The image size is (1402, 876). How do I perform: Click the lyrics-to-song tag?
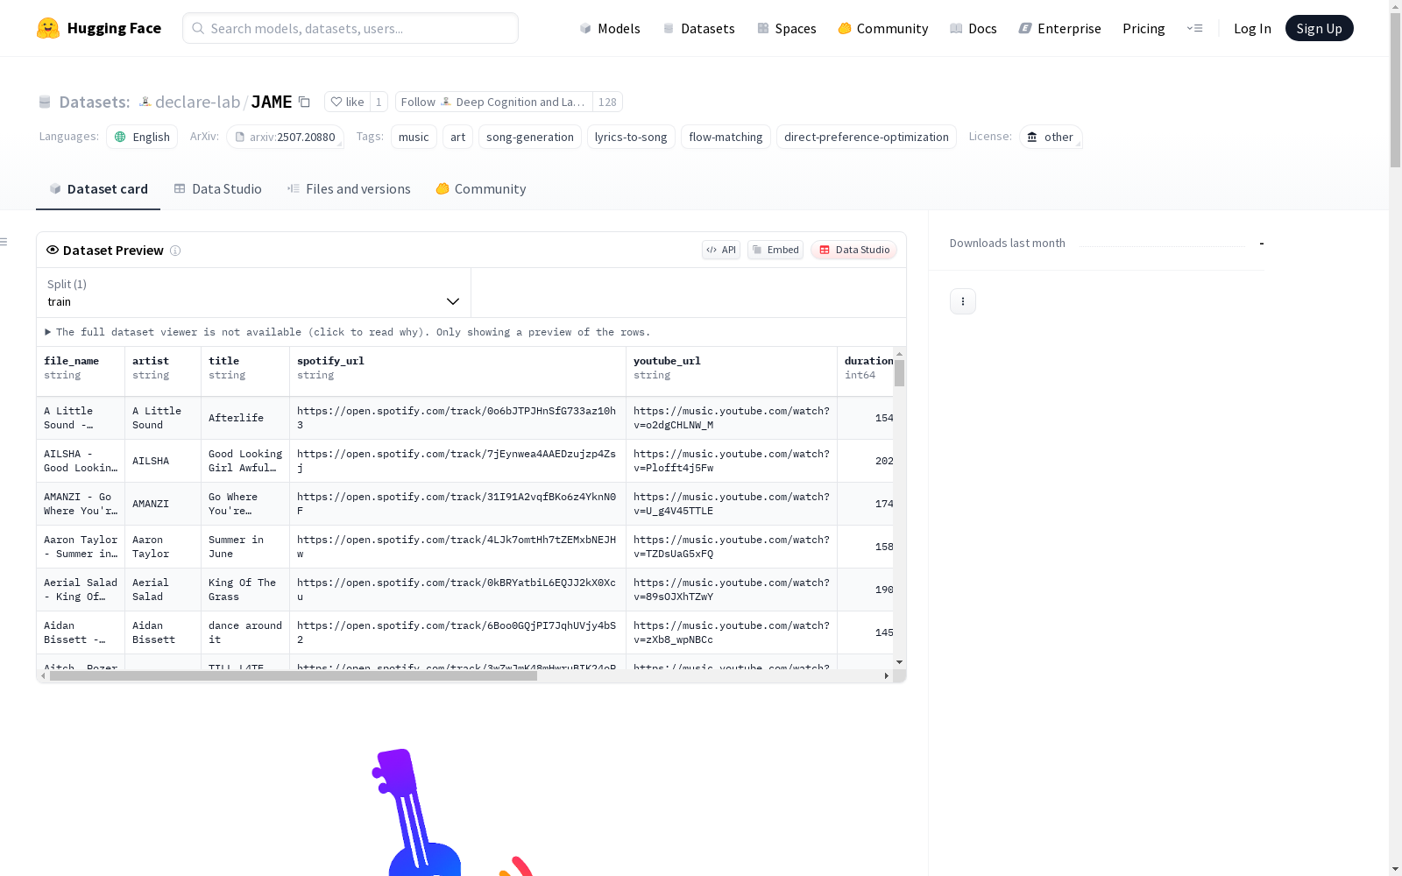tap(631, 137)
